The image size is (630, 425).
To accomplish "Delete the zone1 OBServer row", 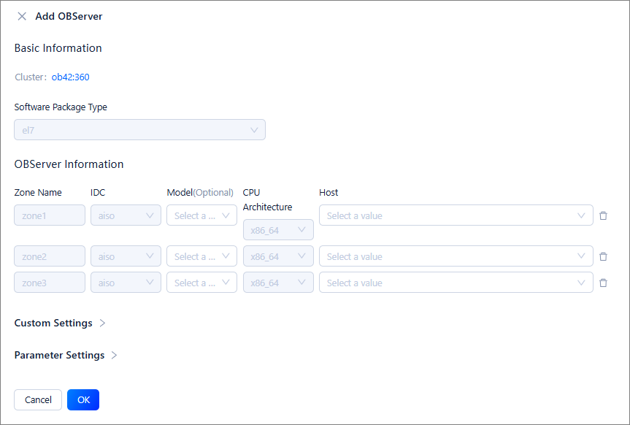I will coord(603,215).
